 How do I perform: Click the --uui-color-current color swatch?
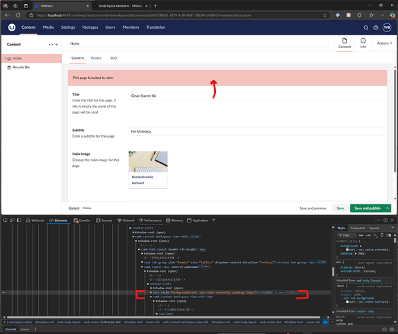[347, 250]
